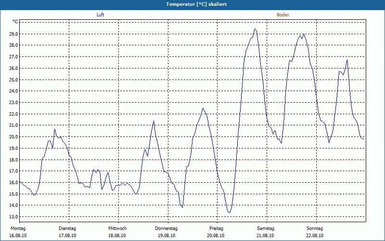Click the Montag day label
The height and width of the screenshot is (241, 385).
(18, 228)
